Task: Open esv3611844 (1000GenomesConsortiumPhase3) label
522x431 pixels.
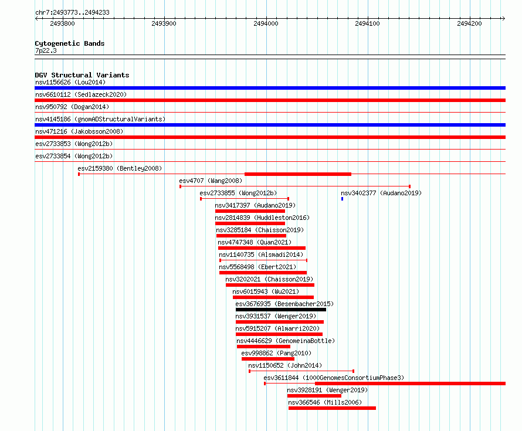Action: (x=334, y=378)
